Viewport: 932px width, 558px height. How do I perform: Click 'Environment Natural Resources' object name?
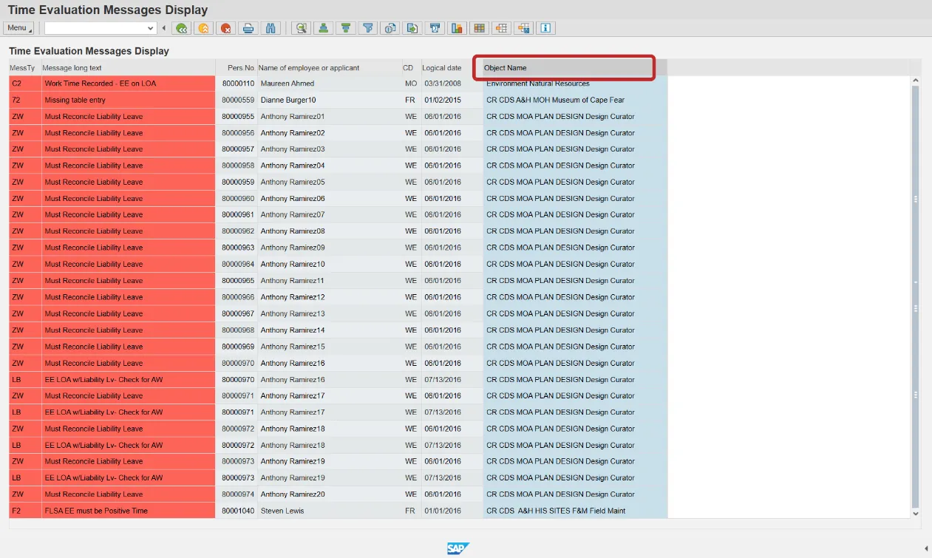pyautogui.click(x=575, y=84)
